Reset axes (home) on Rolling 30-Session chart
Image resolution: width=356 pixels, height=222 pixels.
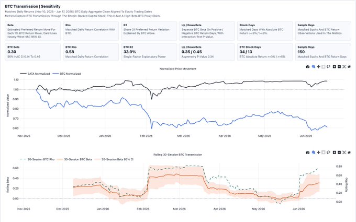pos(349,153)
